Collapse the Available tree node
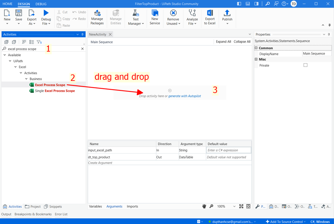Image resolution: width=334 pixels, height=224 pixels. point(5,55)
